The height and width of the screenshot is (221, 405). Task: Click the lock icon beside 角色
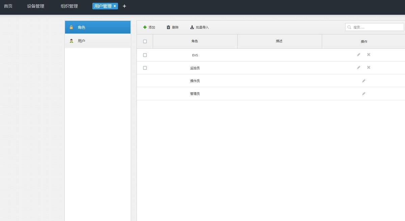click(71, 27)
